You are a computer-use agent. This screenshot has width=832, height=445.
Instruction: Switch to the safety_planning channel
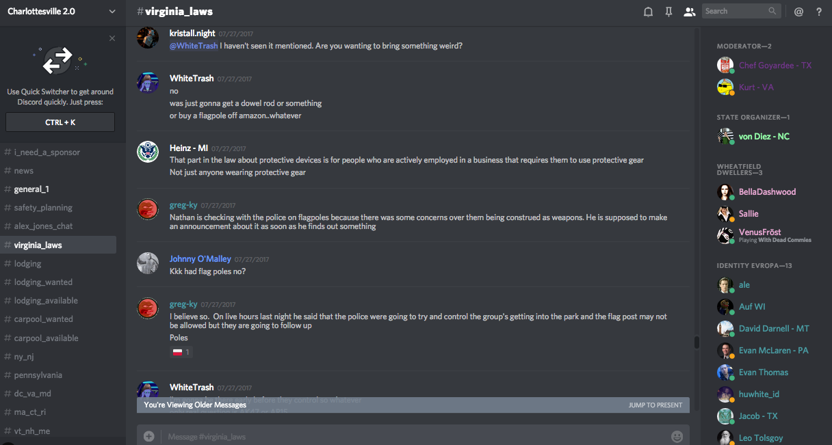43,208
